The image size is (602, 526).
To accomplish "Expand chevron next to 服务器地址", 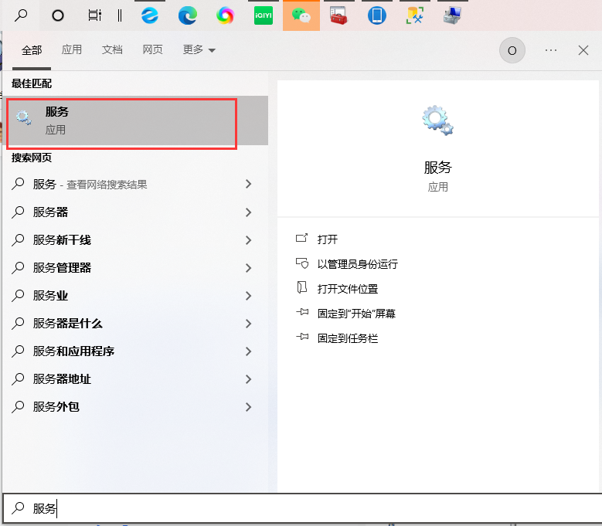I will (248, 379).
